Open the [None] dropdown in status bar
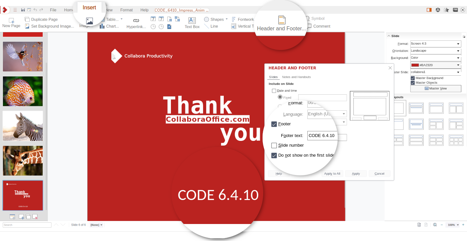The height and width of the screenshot is (241, 467). (x=97, y=225)
